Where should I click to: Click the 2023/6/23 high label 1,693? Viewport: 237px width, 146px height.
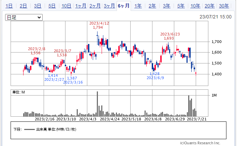click(x=169, y=38)
